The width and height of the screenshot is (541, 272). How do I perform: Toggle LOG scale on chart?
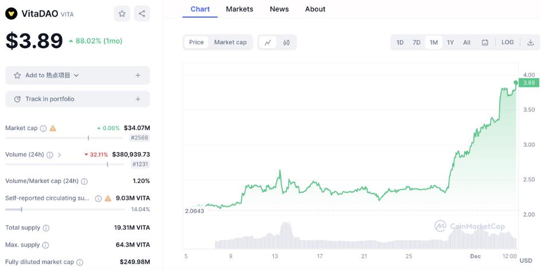pyautogui.click(x=508, y=42)
